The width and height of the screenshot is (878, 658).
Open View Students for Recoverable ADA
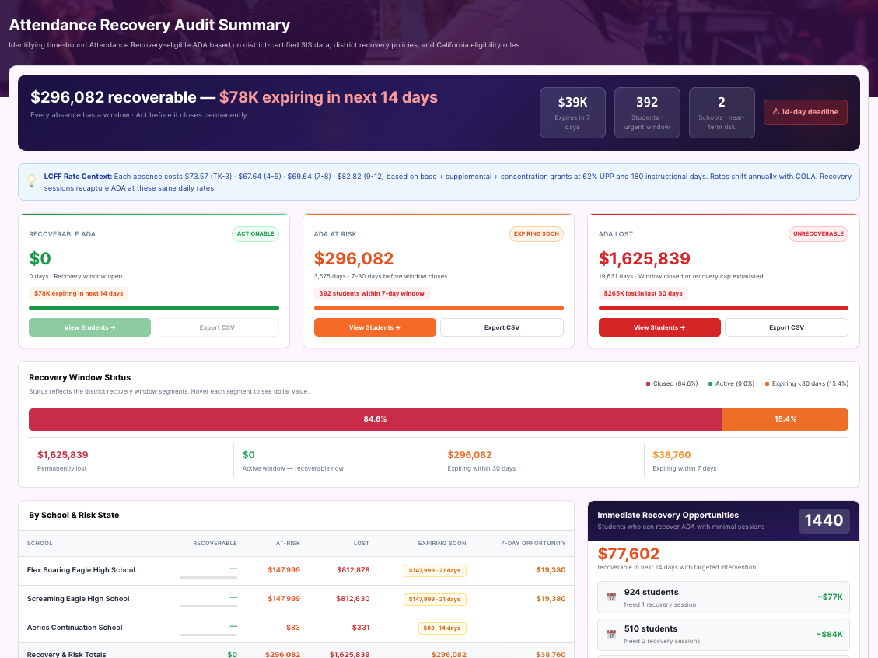coord(89,327)
